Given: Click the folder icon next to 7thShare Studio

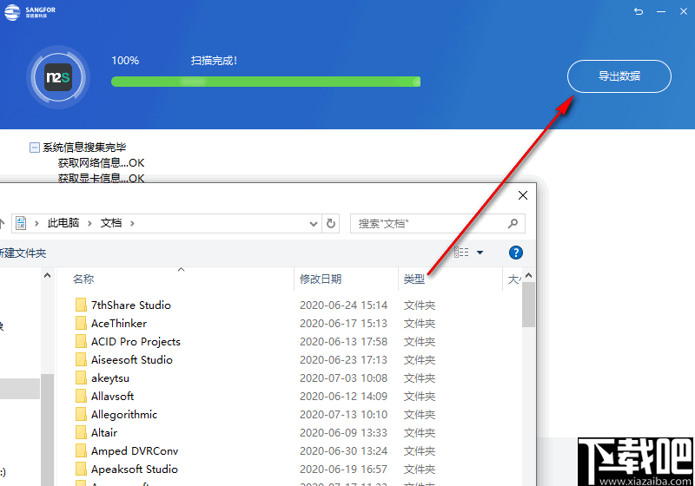Looking at the screenshot, I should [81, 305].
